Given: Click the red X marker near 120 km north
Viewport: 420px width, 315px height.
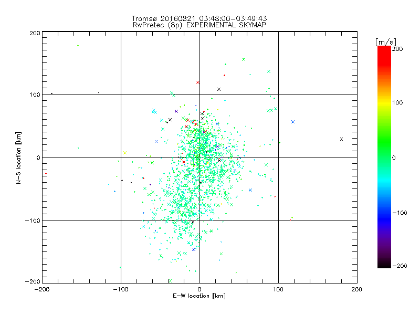Looking at the screenshot, I should point(198,82).
